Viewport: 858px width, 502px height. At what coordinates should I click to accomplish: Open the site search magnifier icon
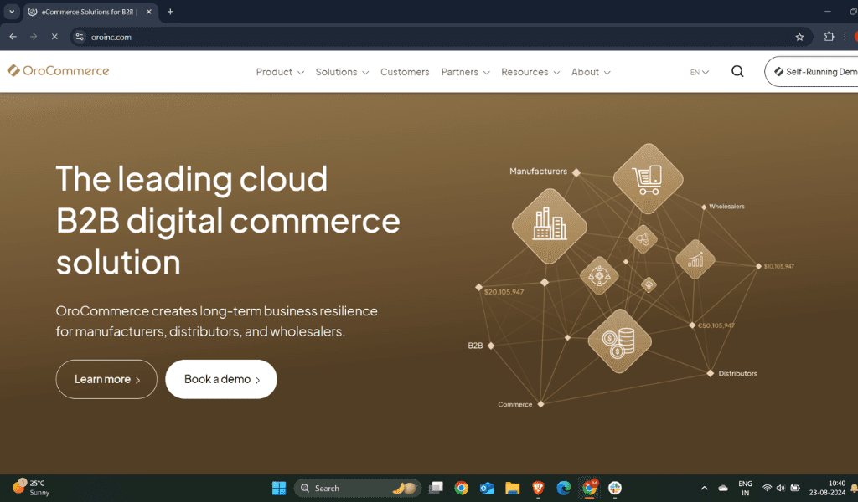point(737,72)
